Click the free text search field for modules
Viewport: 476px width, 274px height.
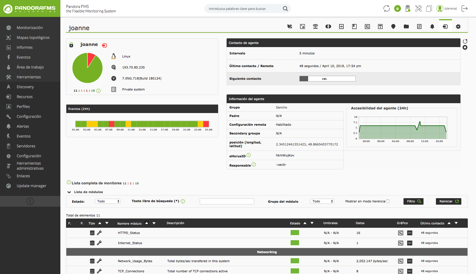[227, 201]
